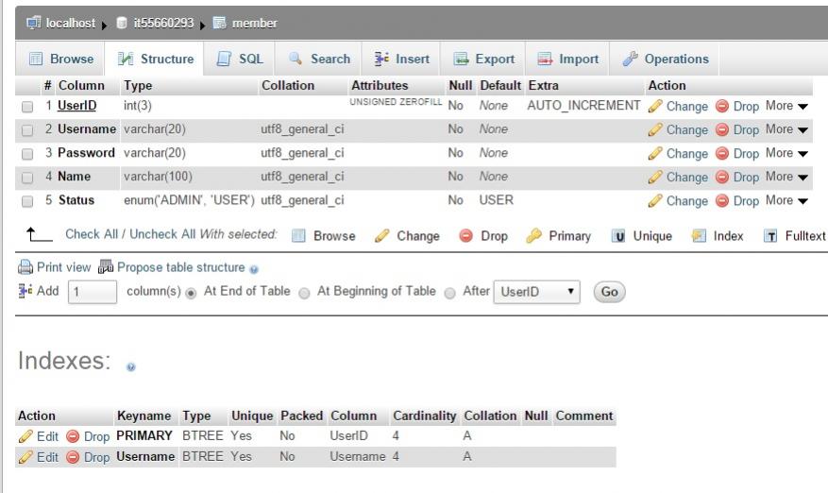Click the Propose table structure icon

(106, 267)
